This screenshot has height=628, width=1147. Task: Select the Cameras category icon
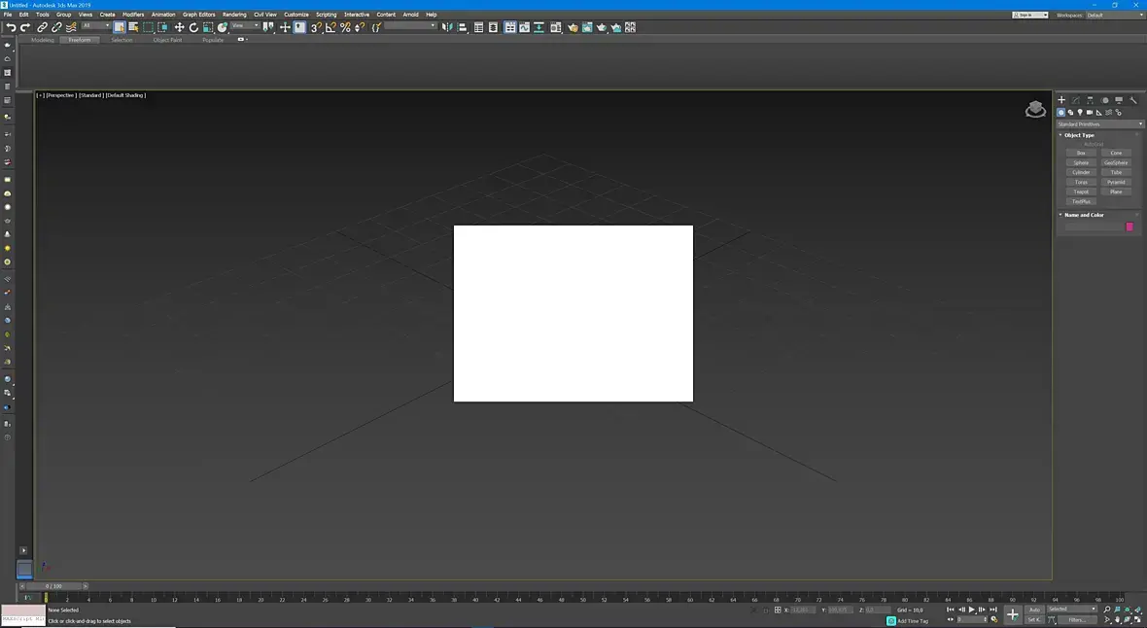1090,112
